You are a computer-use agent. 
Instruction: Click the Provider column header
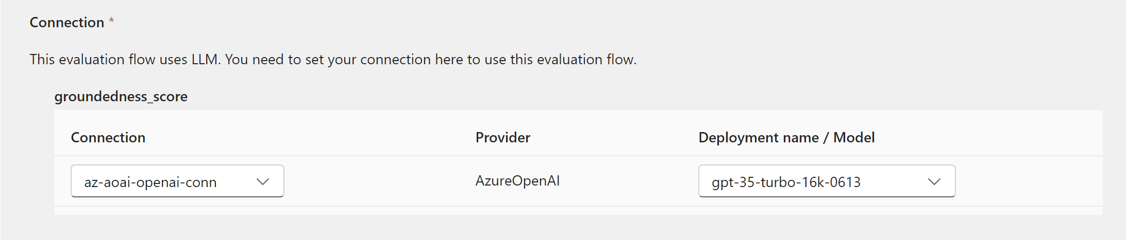pos(503,137)
